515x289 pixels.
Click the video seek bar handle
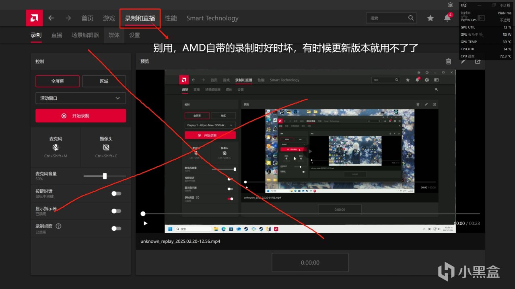(x=143, y=214)
